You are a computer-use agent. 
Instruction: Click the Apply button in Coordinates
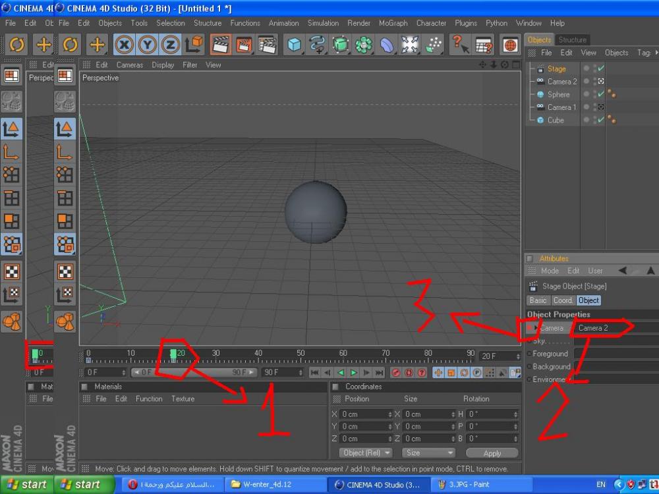(492, 453)
